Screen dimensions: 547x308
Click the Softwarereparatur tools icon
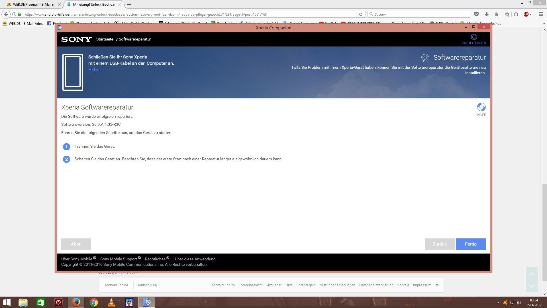tap(424, 58)
